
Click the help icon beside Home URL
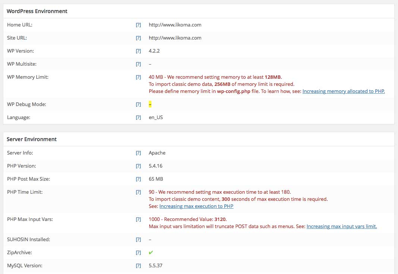pos(138,25)
